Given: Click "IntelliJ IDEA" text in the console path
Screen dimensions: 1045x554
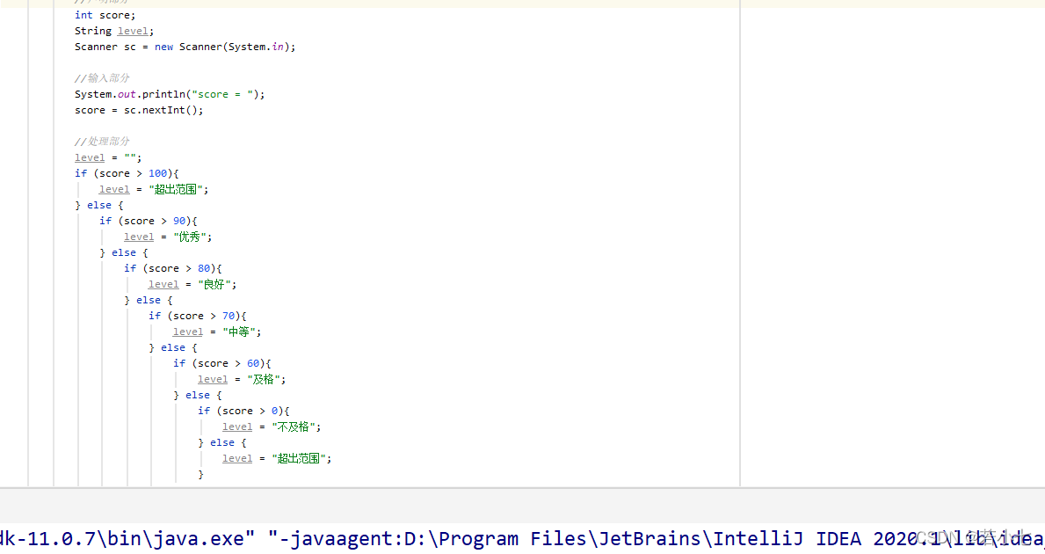Looking at the screenshot, I should point(788,539).
